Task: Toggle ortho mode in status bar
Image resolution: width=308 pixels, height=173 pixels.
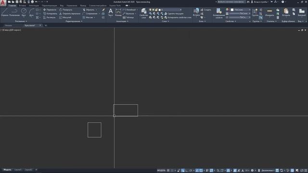Action: point(187,171)
